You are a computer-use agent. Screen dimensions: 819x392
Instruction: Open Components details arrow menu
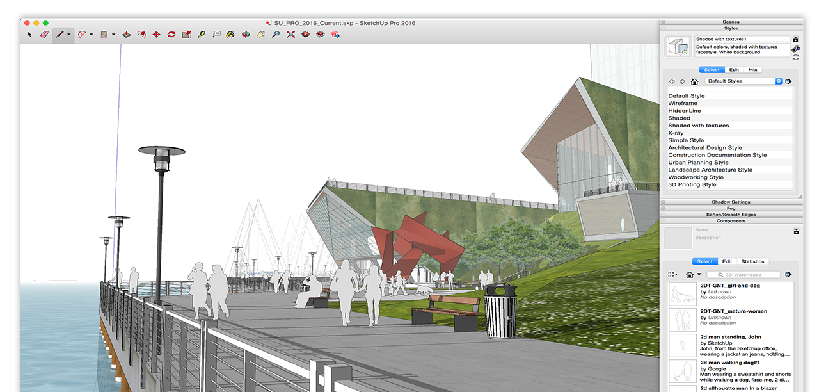tap(789, 274)
